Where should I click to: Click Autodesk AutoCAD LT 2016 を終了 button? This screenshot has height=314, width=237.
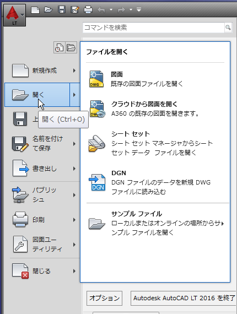184,298
